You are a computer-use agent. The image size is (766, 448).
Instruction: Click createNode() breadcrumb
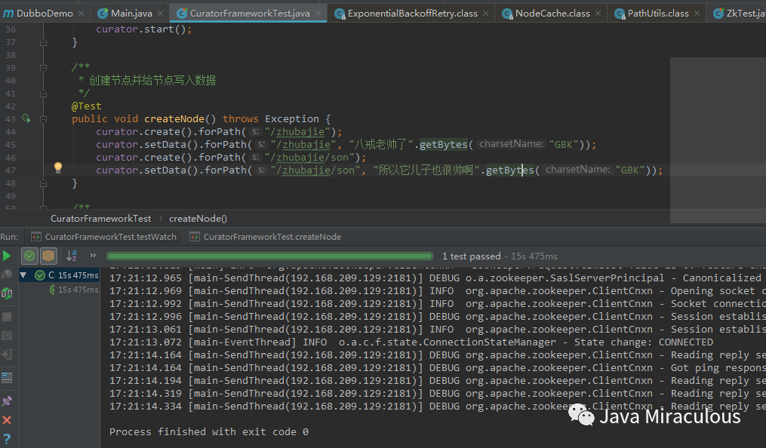198,219
